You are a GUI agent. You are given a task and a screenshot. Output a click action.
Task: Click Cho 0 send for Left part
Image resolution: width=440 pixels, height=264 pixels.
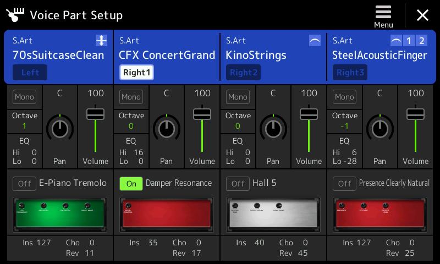[x=80, y=243]
